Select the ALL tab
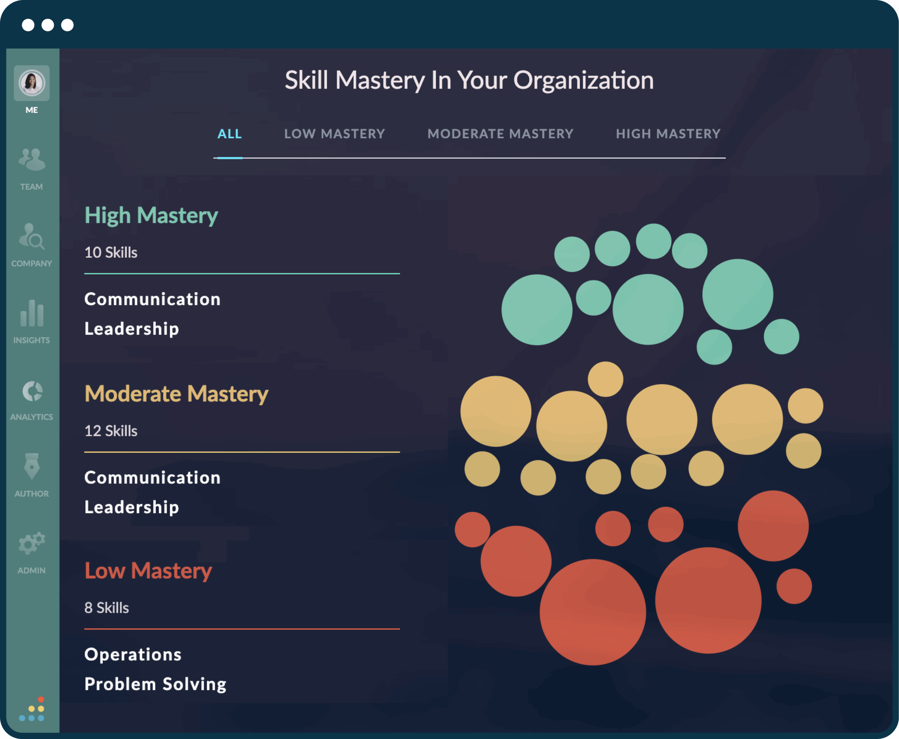Image resolution: width=899 pixels, height=739 pixels. pos(230,134)
